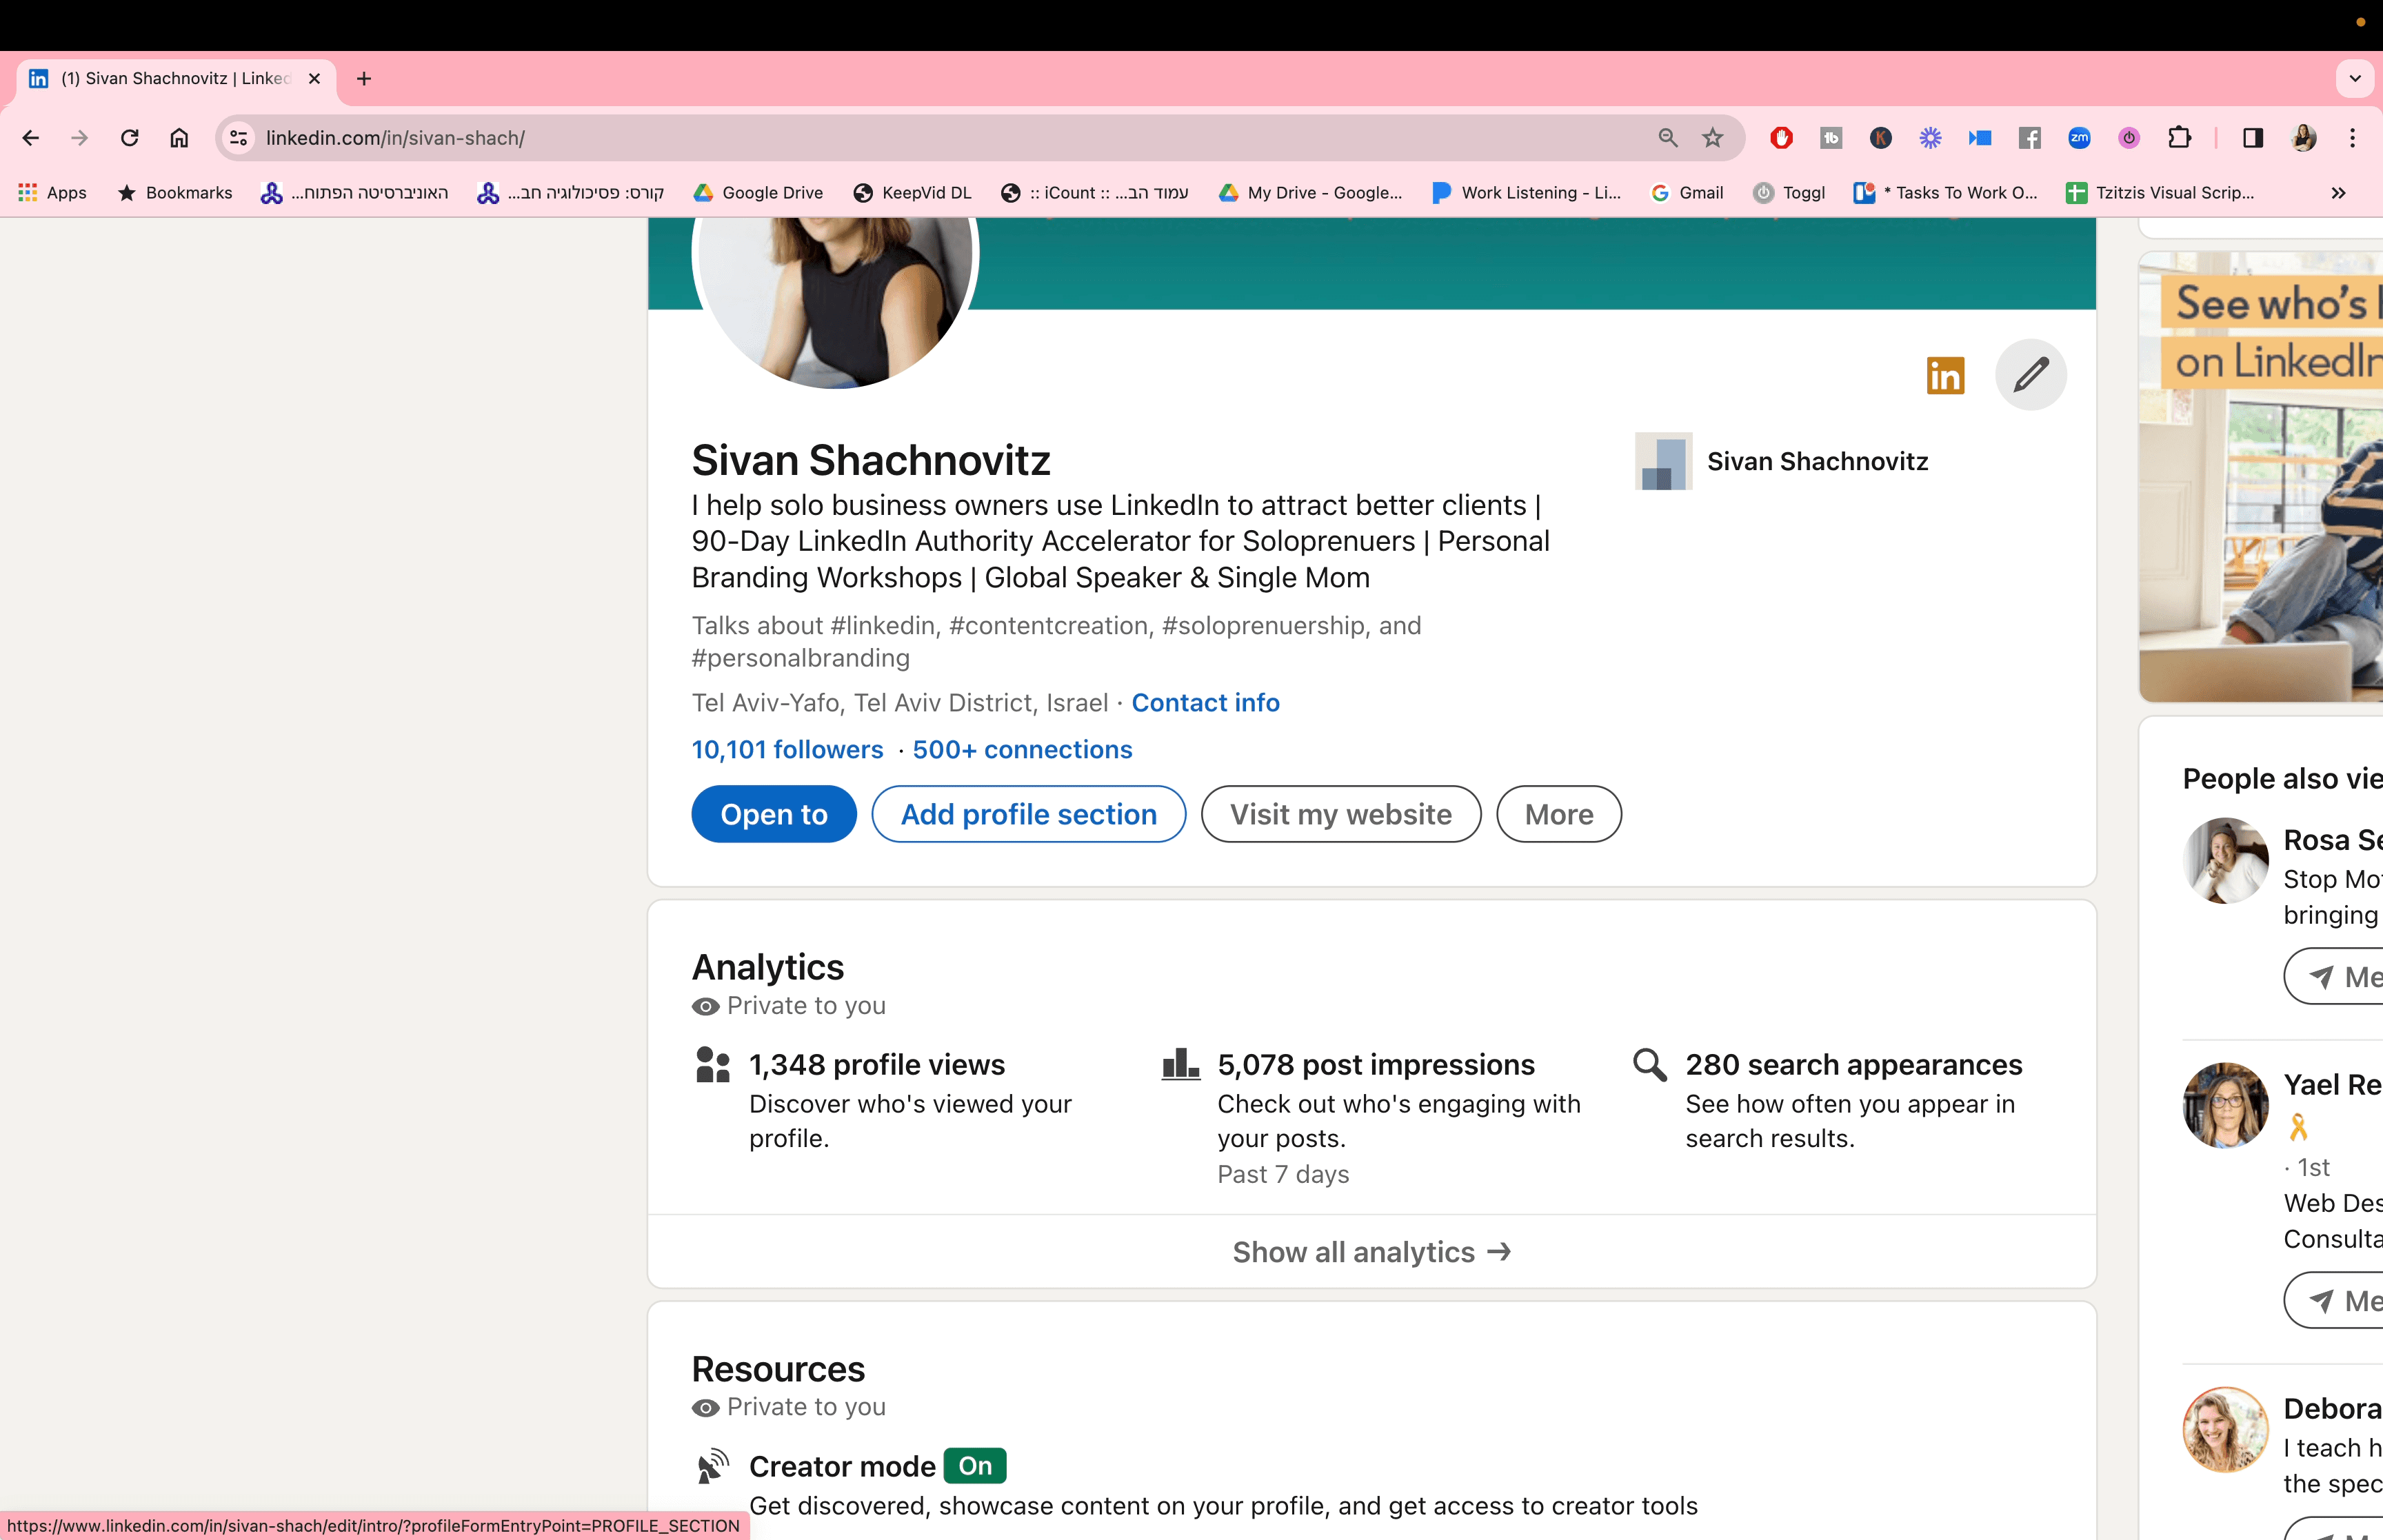The image size is (2383, 1540).
Task: Show hidden bookmarks with the double chevron
Action: [x=2338, y=193]
